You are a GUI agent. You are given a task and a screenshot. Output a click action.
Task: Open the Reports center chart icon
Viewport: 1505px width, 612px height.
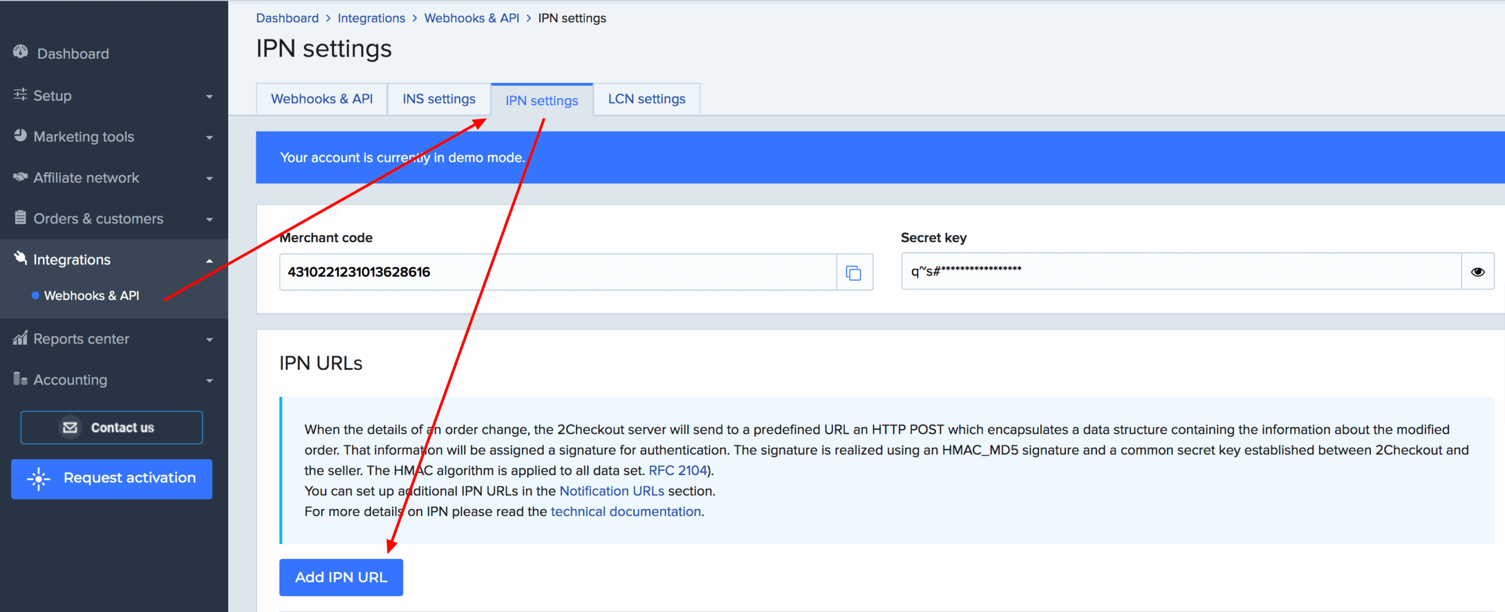pyautogui.click(x=20, y=338)
